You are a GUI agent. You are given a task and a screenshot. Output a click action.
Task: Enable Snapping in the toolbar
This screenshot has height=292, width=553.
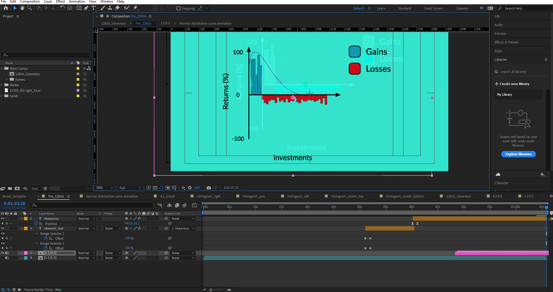178,8
